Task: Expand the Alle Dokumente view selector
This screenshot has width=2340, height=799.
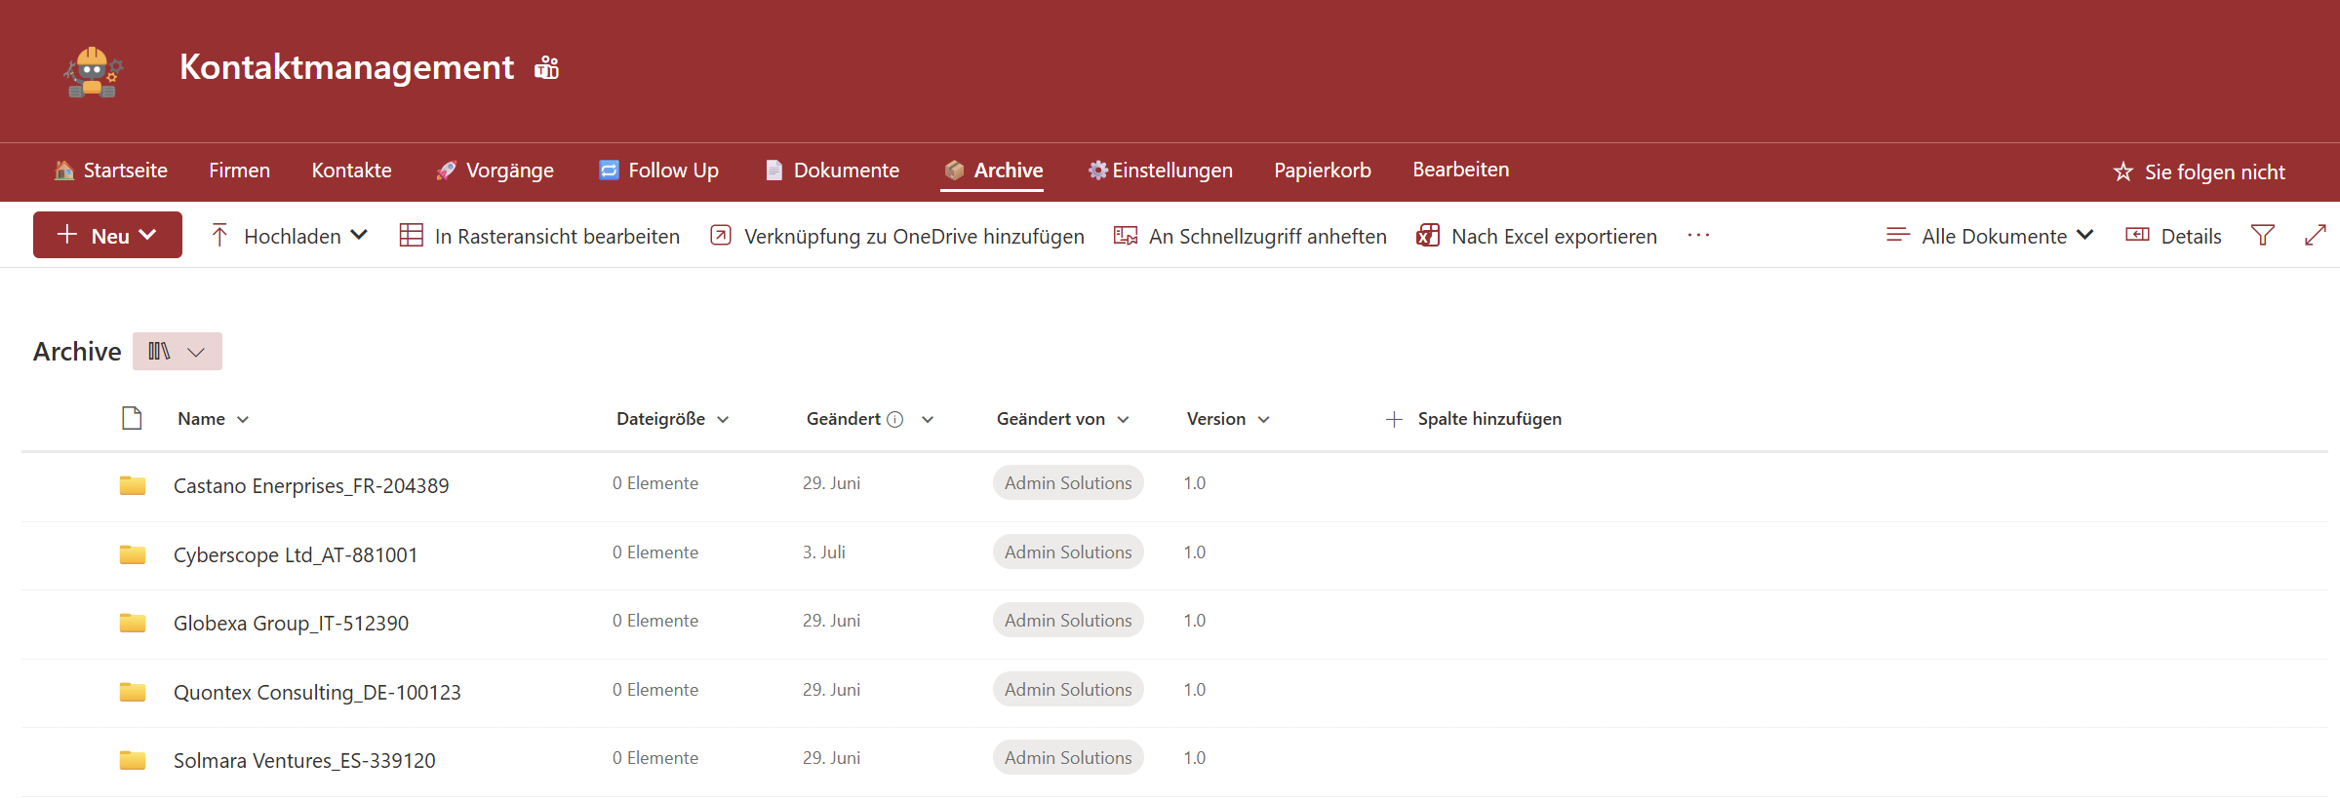Action: click(1990, 236)
